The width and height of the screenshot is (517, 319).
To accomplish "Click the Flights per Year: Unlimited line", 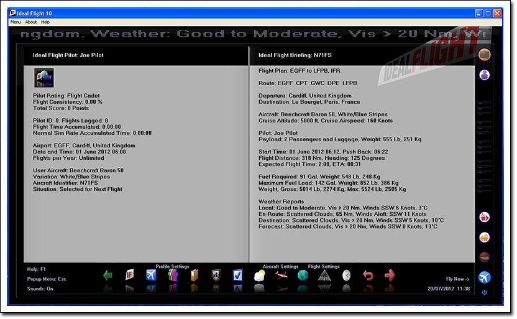I will [68, 158].
